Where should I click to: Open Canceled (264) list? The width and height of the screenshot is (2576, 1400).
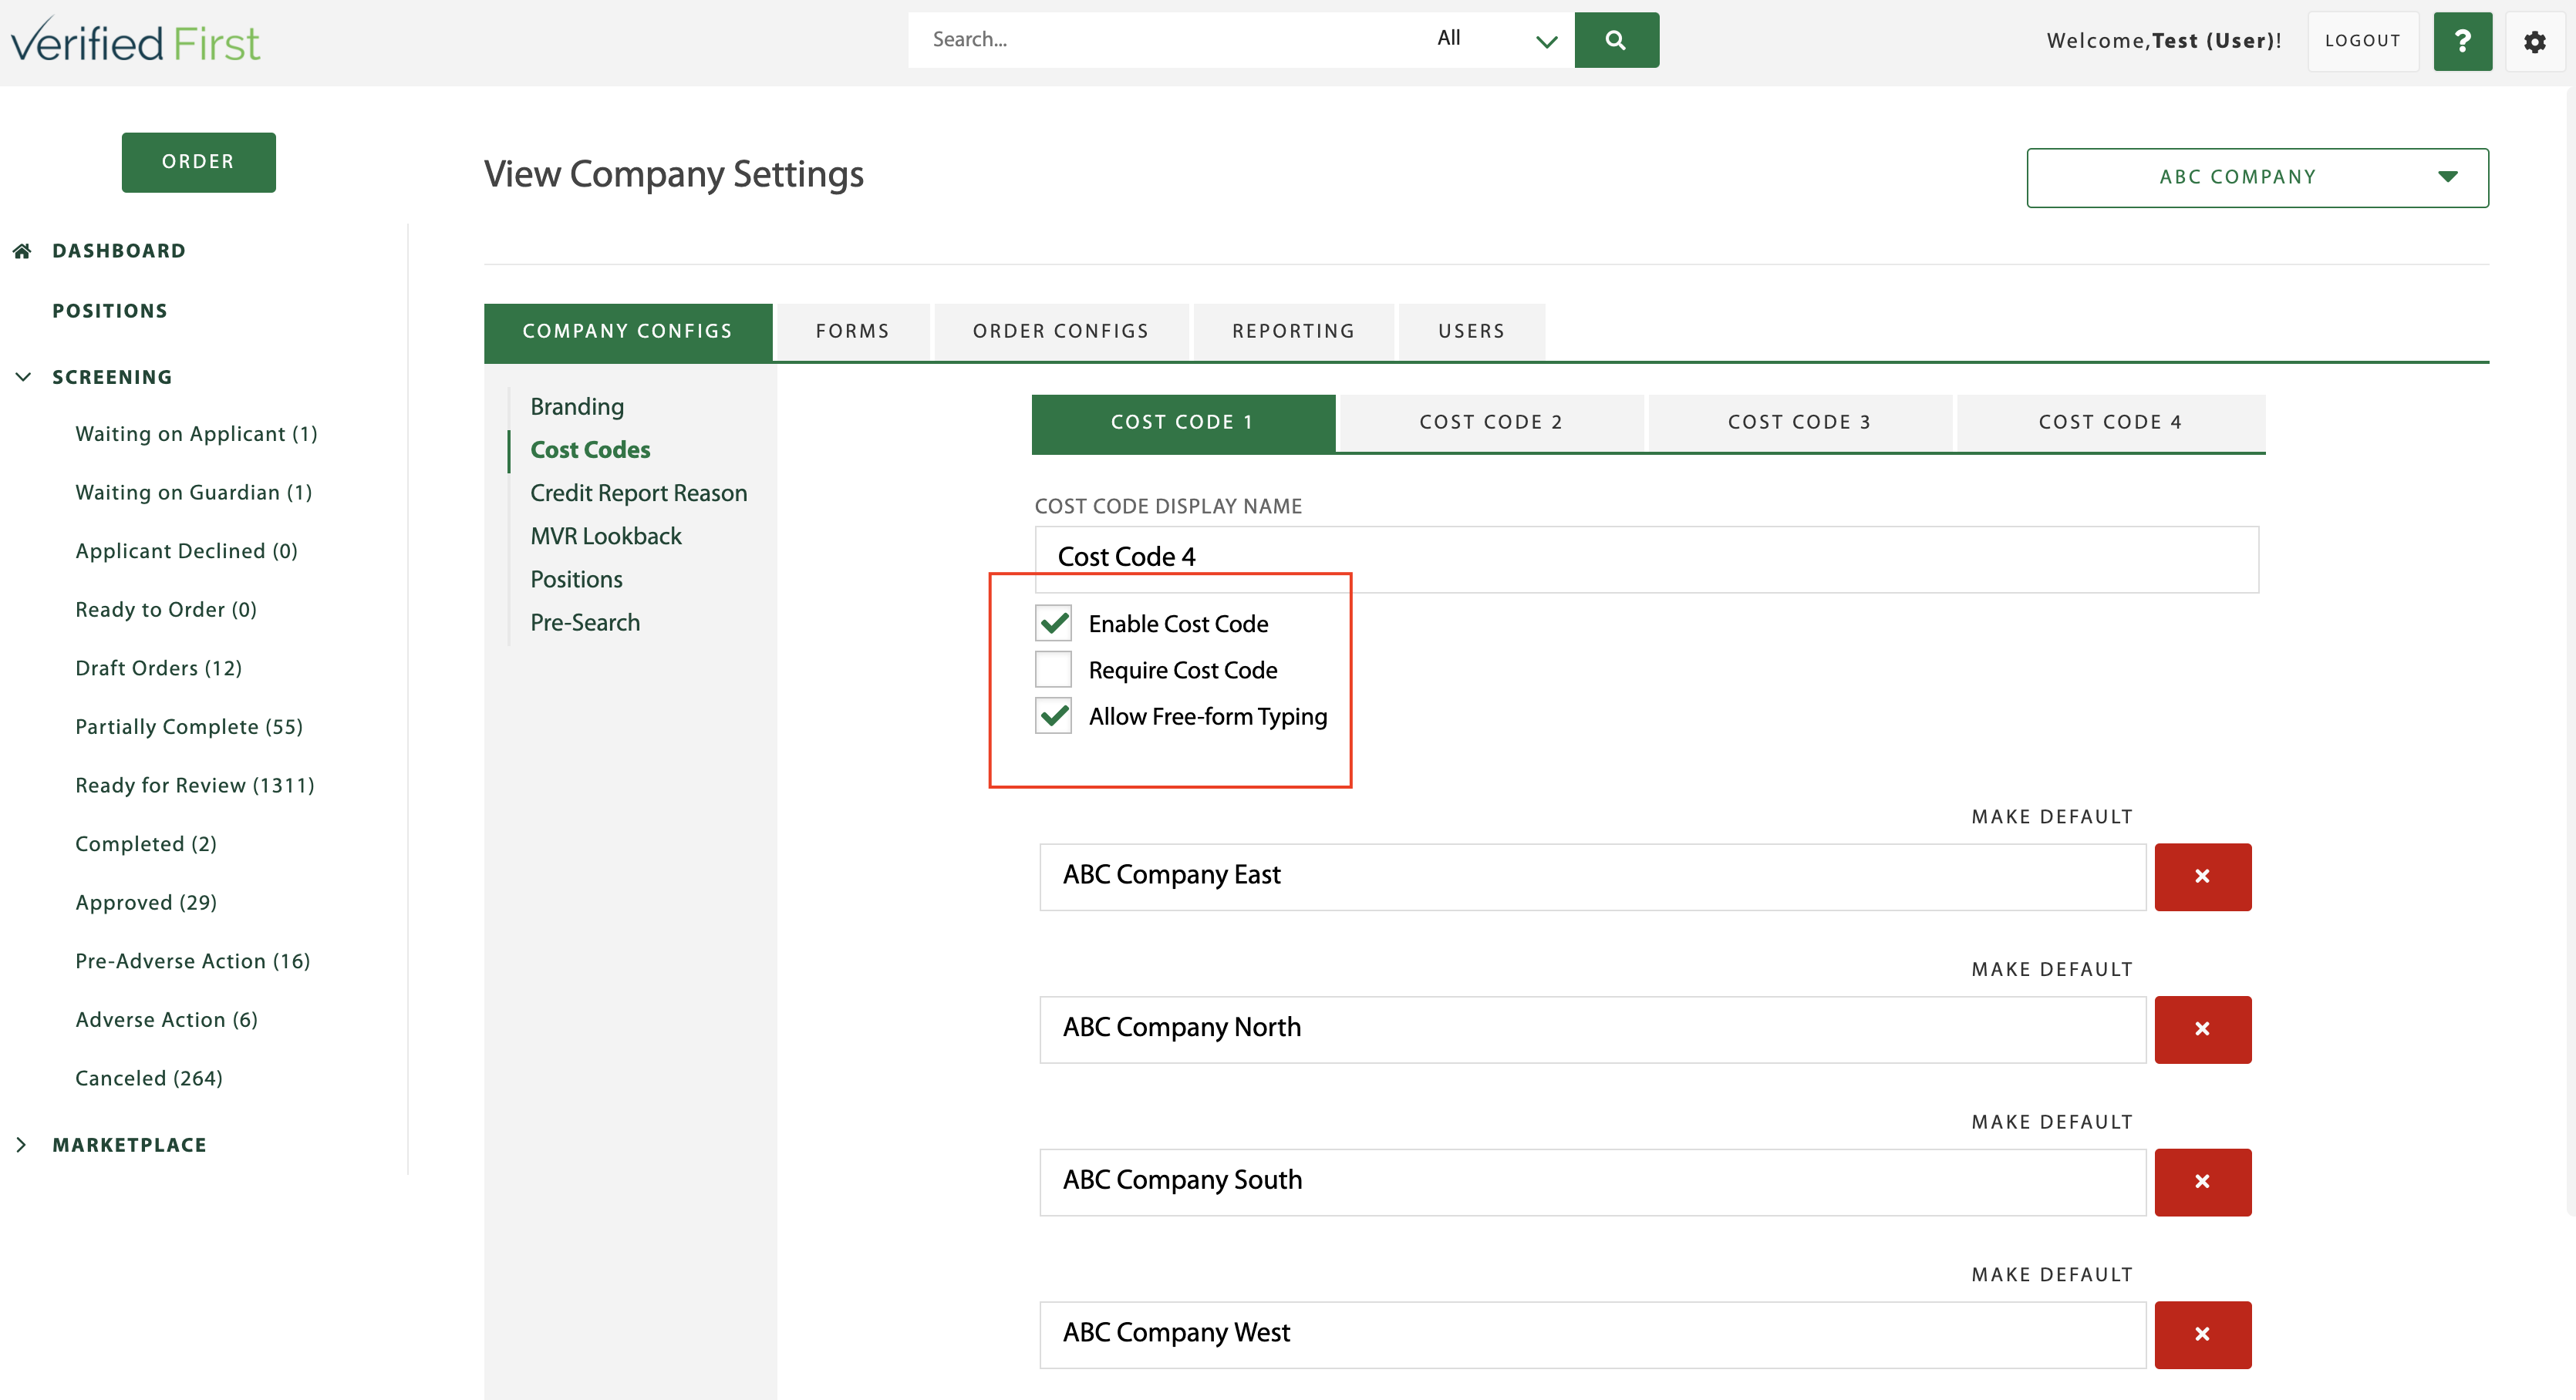click(x=149, y=1079)
